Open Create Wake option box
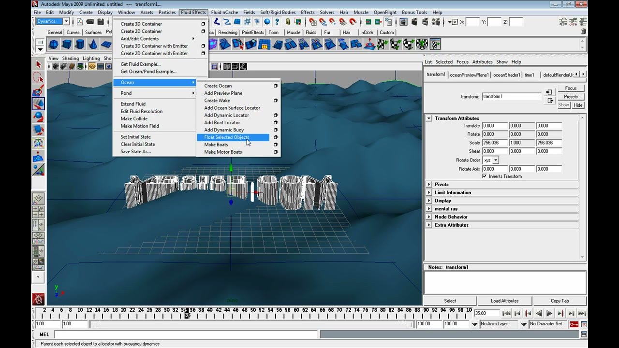The height and width of the screenshot is (348, 619). click(276, 101)
